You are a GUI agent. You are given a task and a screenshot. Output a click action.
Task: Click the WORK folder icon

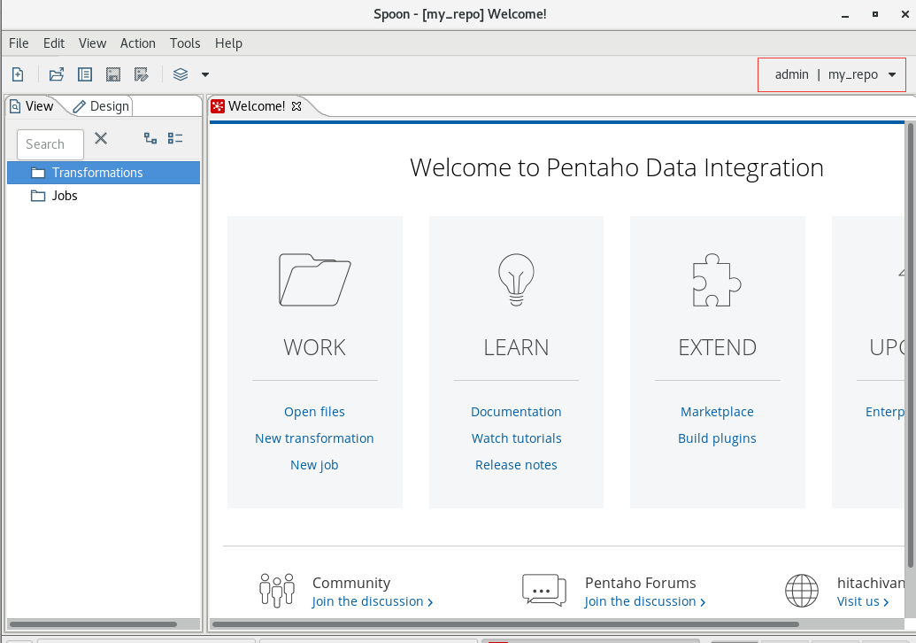pyautogui.click(x=315, y=279)
